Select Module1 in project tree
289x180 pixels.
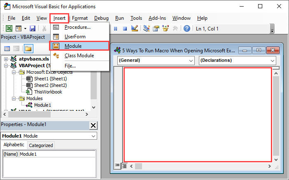(x=42, y=105)
